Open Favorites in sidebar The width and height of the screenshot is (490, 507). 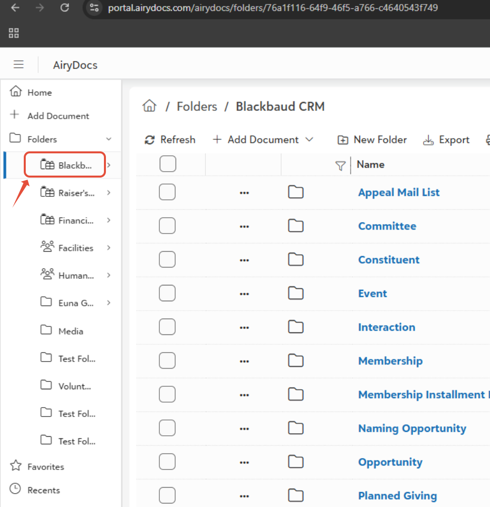pyautogui.click(x=37, y=466)
